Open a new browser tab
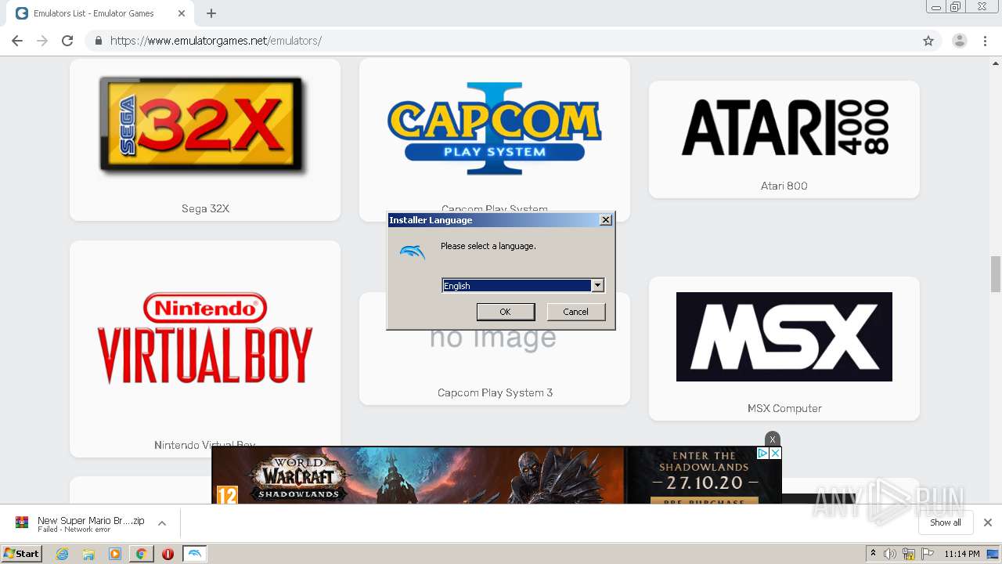The width and height of the screenshot is (1002, 564). 211,13
